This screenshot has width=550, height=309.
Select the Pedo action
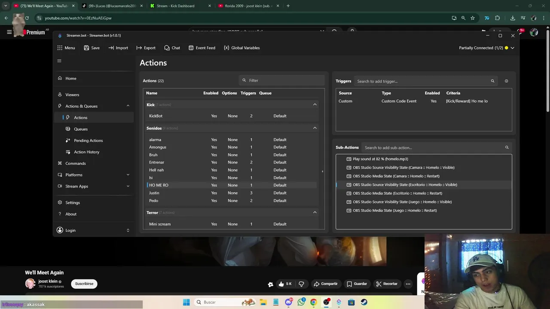coord(232,200)
